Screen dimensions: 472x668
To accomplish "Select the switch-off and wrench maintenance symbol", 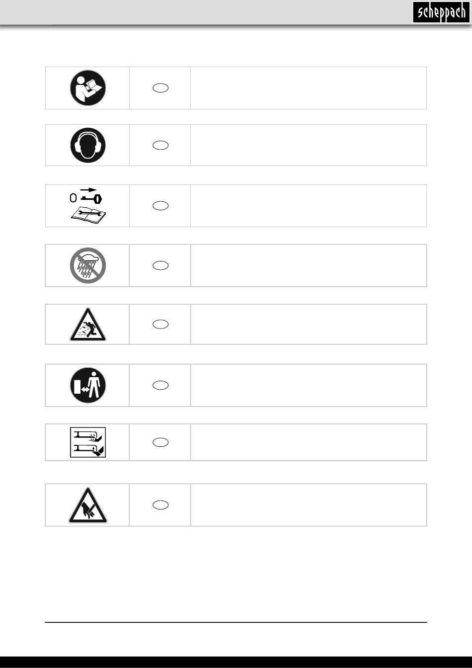I will pos(87,205).
